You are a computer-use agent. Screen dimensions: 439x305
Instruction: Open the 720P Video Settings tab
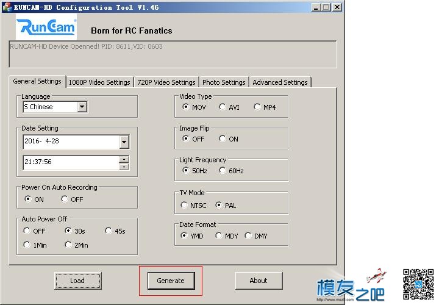[166, 82]
